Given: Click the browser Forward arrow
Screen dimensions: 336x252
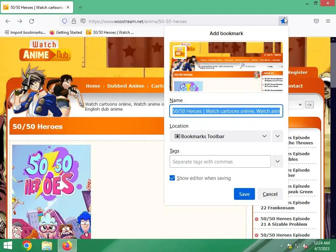Looking at the screenshot, I should (x=20, y=21).
